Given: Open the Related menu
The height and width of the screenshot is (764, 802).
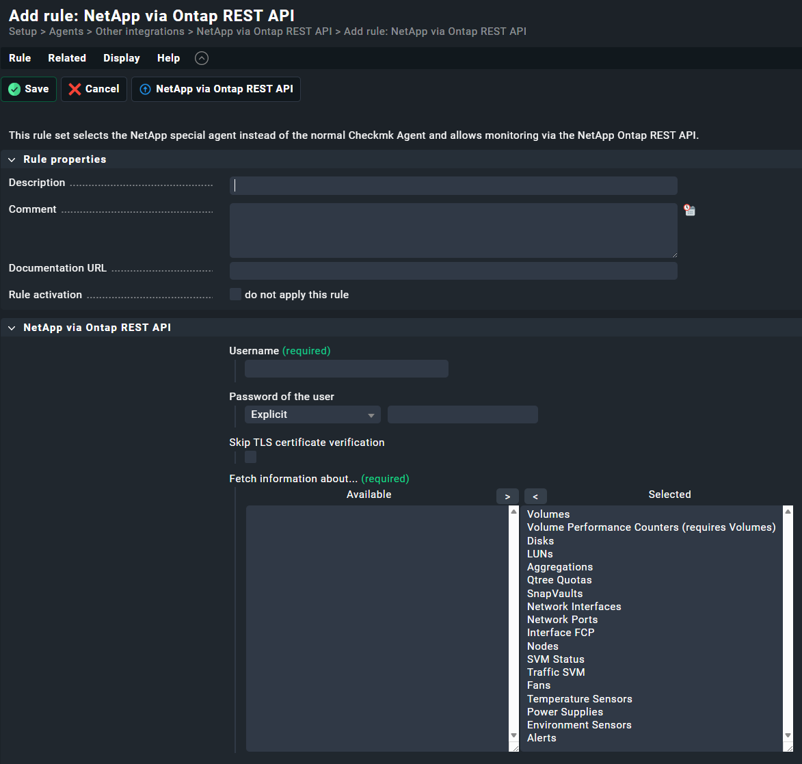Looking at the screenshot, I should click(67, 58).
